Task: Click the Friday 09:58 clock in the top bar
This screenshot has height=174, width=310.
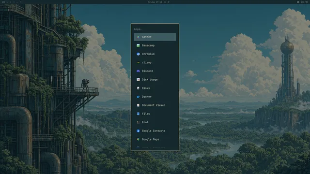Action: pyautogui.click(x=155, y=2)
